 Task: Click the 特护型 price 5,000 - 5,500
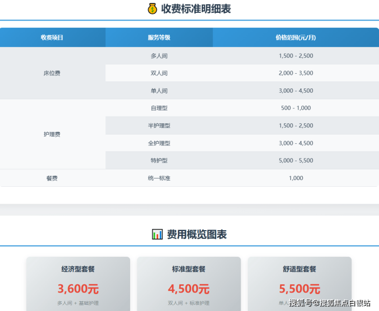coord(296,161)
